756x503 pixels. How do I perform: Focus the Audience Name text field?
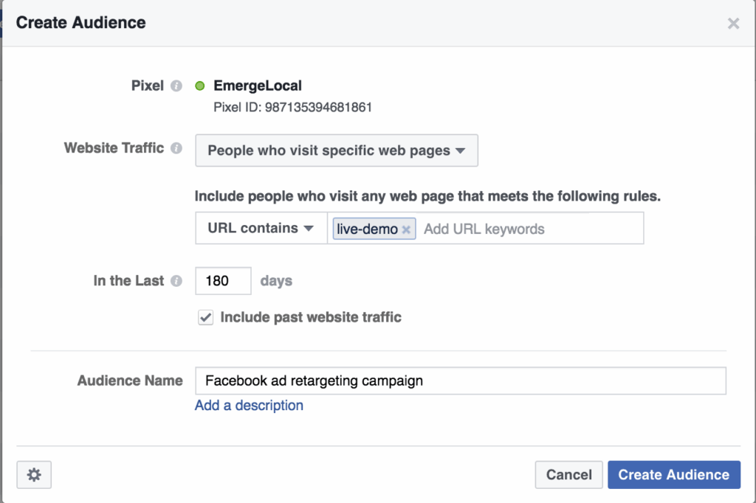[460, 381]
